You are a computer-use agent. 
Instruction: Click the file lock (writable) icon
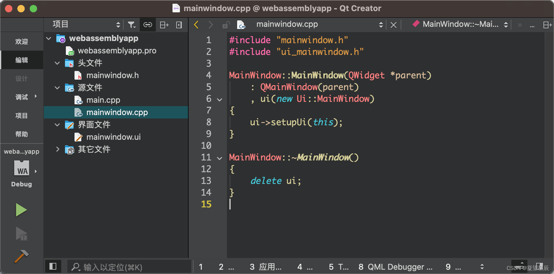(226, 25)
